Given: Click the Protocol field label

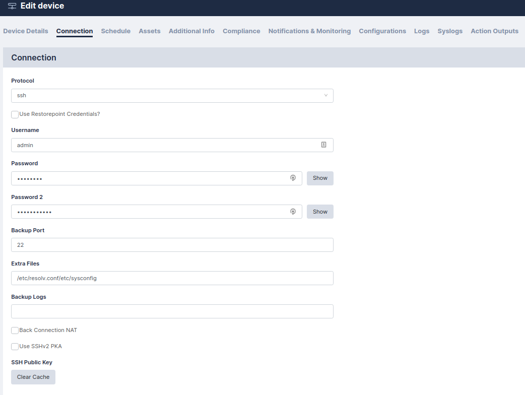Looking at the screenshot, I should click(x=23, y=81).
